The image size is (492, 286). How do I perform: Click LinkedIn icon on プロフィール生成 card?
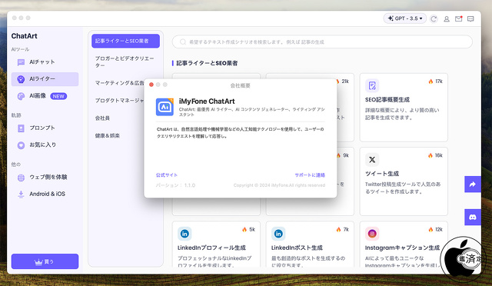tap(184, 234)
